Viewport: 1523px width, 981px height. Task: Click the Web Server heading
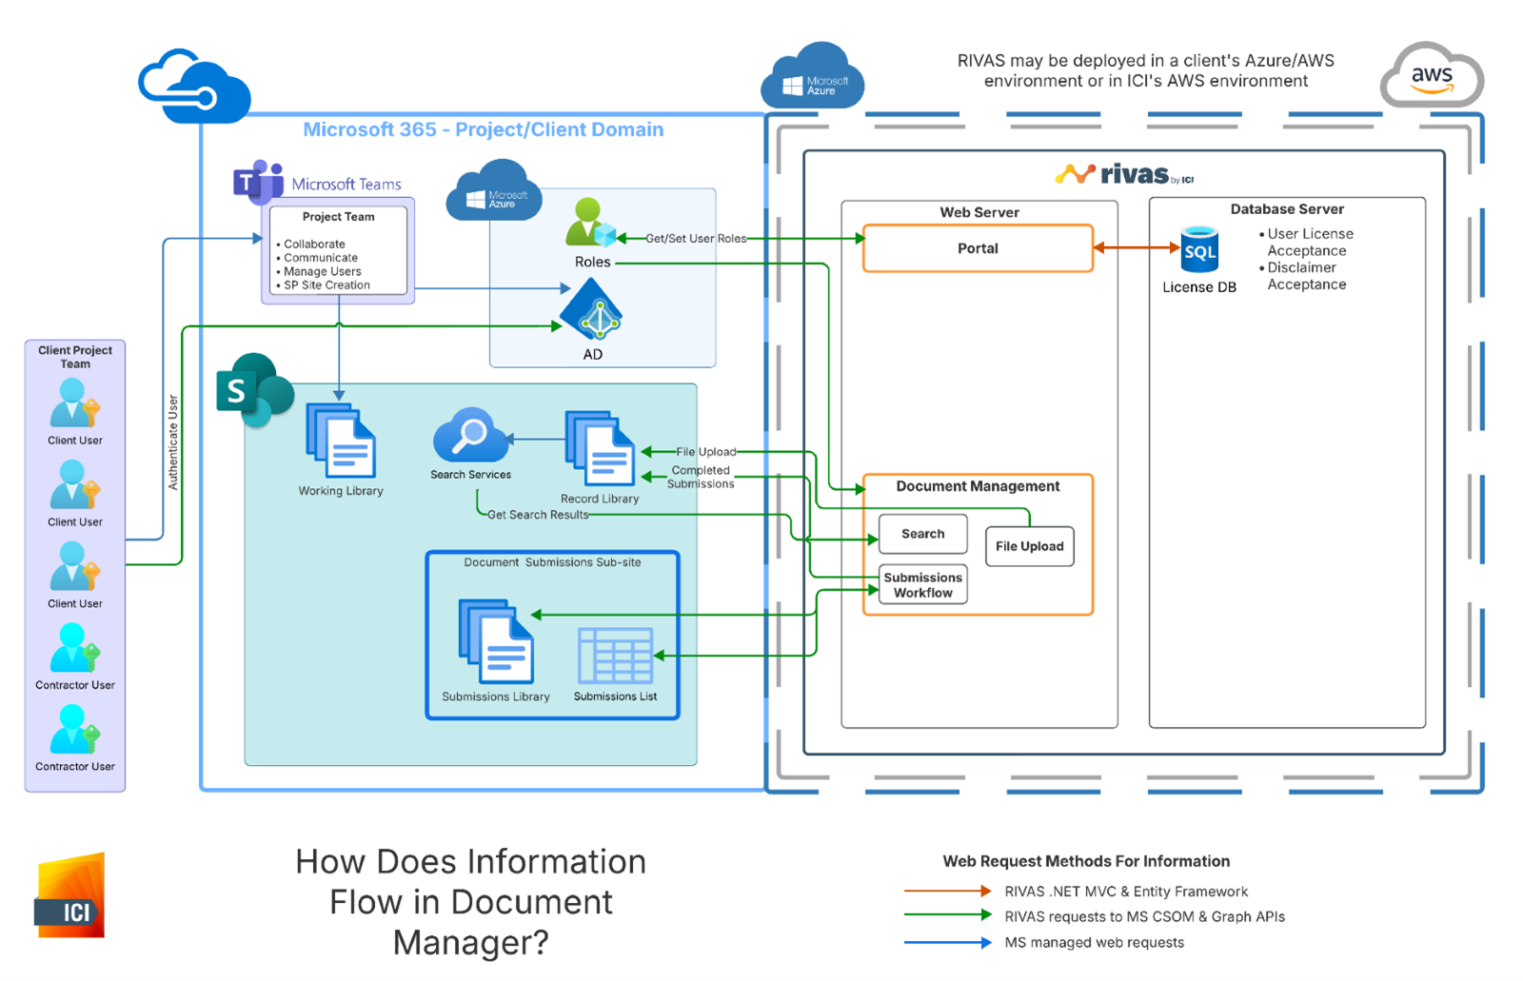point(979,212)
